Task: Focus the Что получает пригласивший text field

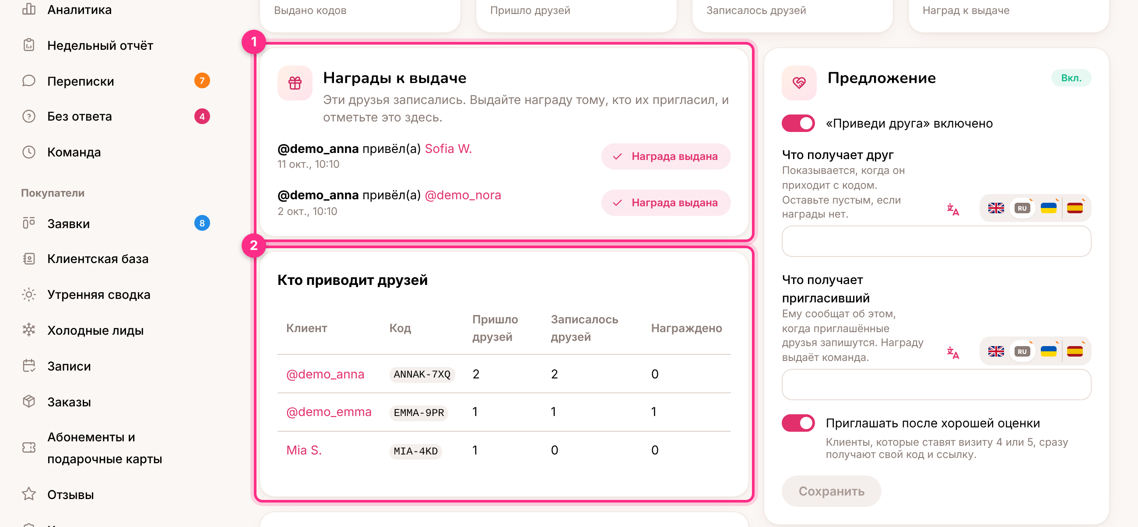Action: pos(936,385)
